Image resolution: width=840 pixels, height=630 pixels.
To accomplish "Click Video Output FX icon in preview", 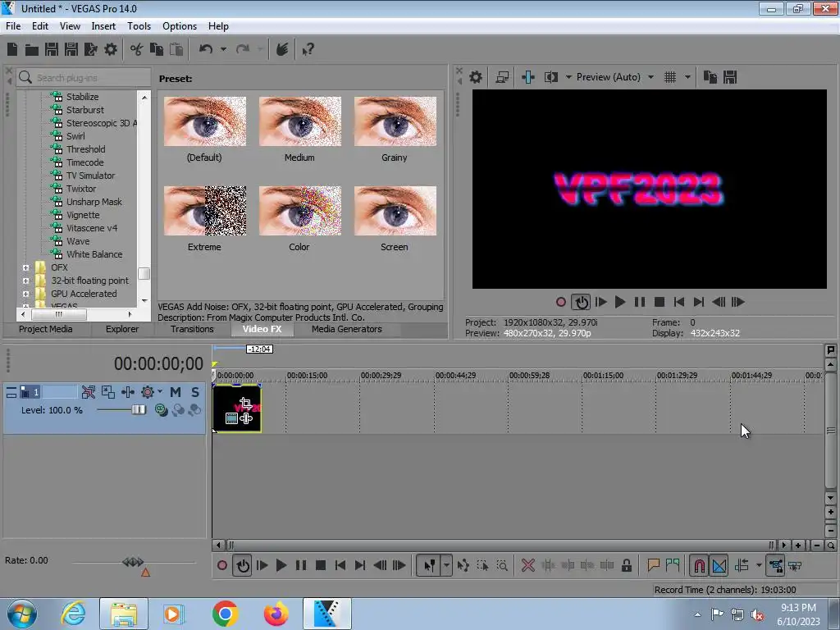I will 528,77.
